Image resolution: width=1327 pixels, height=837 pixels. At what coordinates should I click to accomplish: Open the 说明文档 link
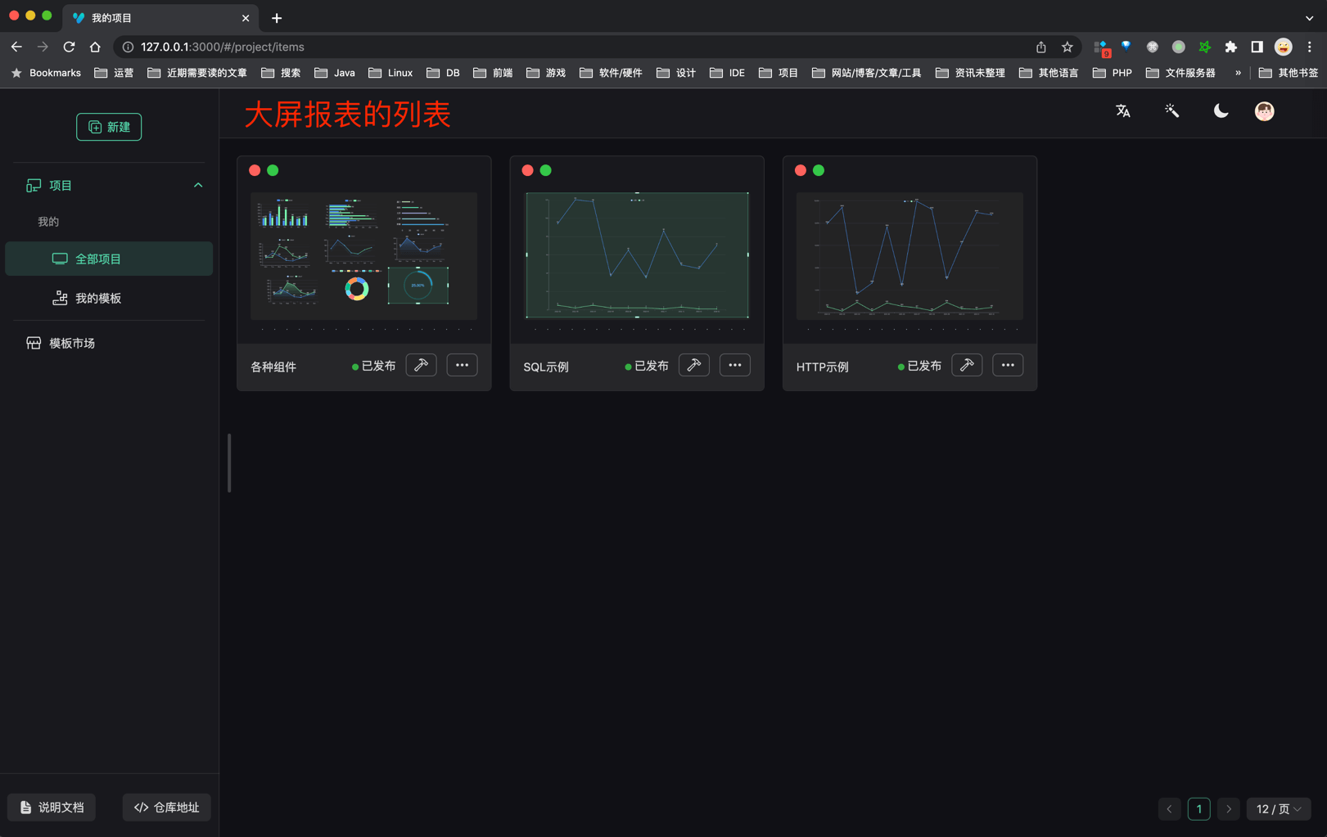pos(52,808)
